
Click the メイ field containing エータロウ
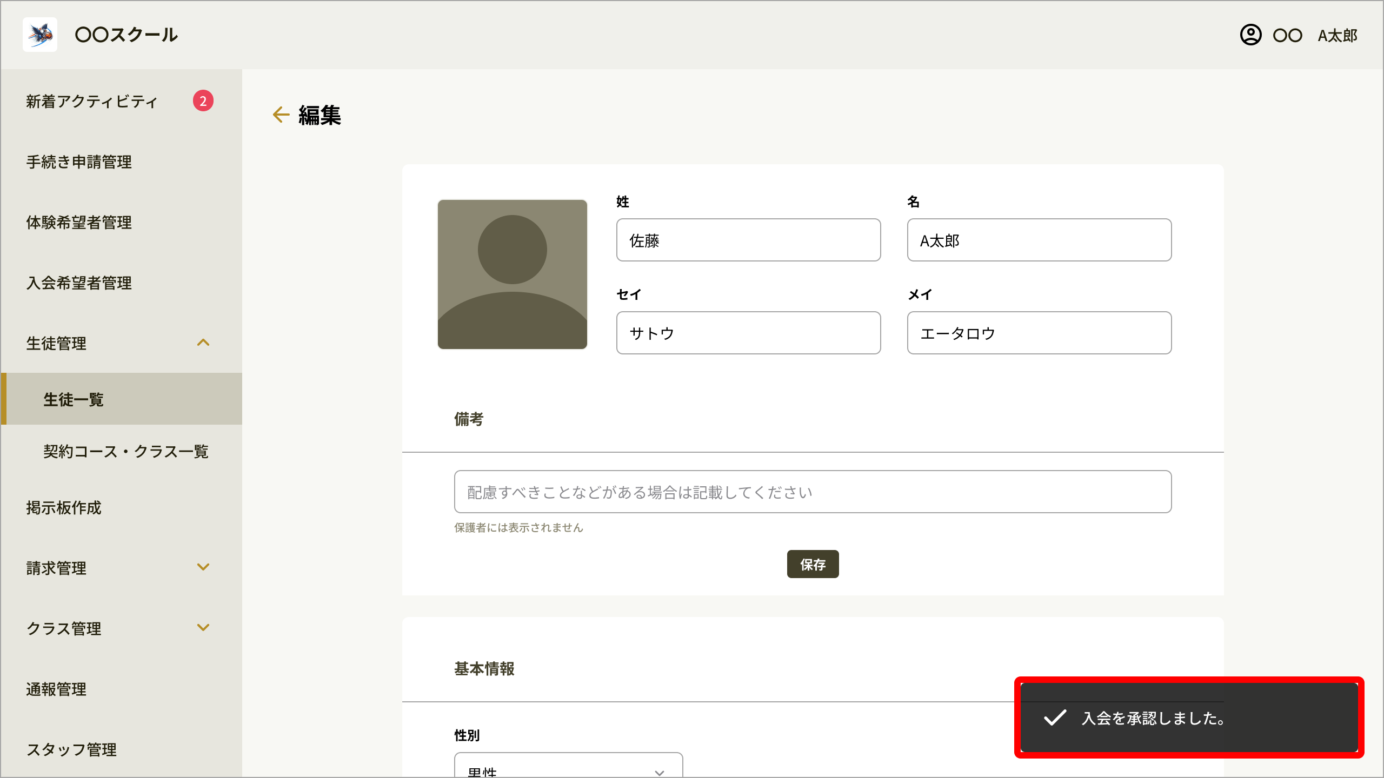(x=1039, y=333)
